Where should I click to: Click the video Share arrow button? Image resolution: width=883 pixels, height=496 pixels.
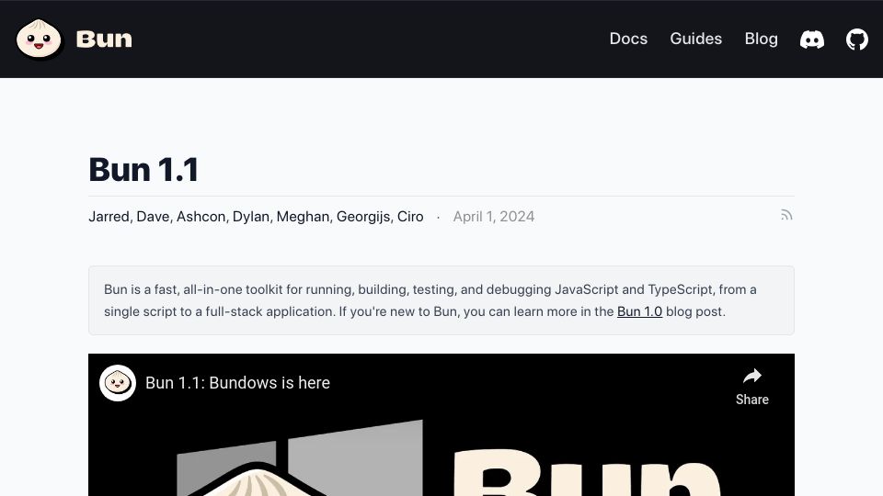[x=752, y=387]
